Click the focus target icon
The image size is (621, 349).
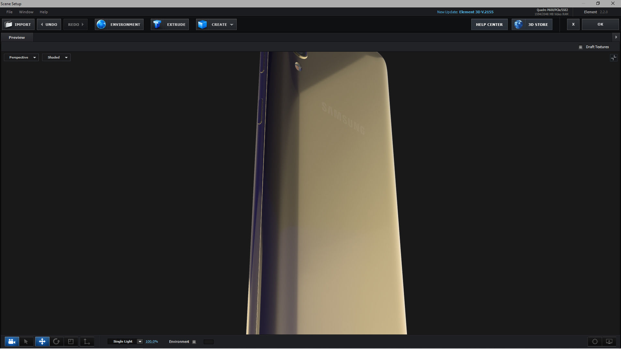click(595, 342)
